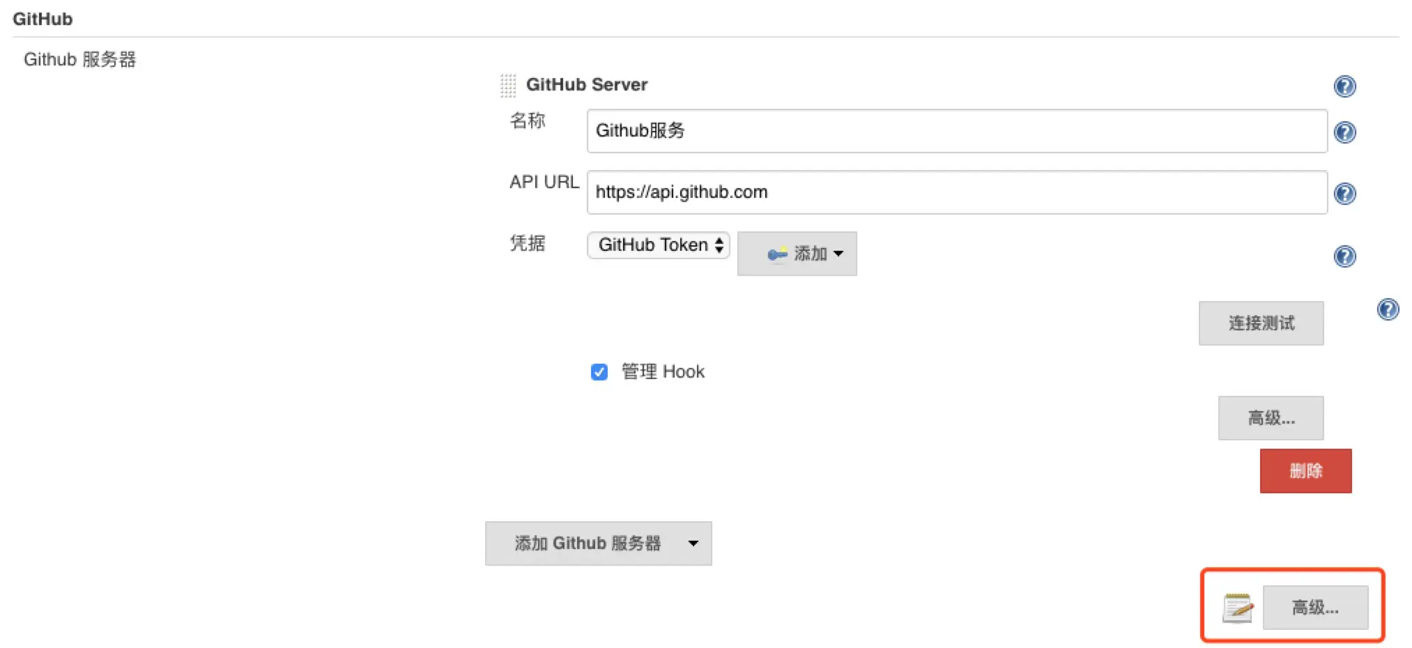
Task: Click the red 删除 button
Action: (x=1305, y=471)
